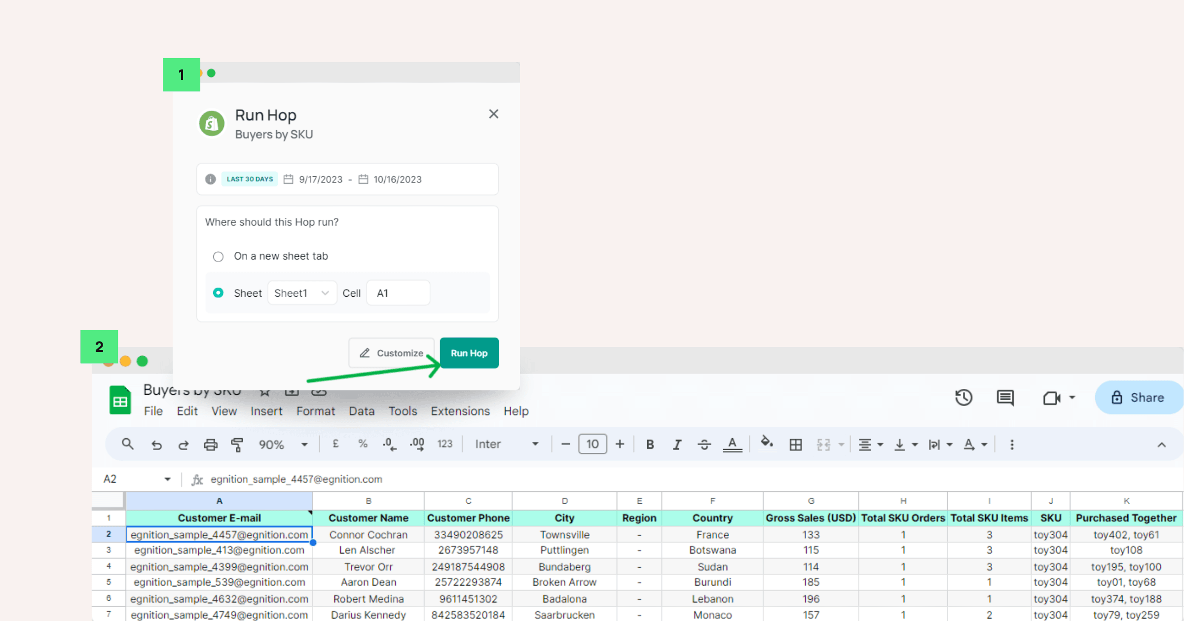Toggle bold formatting
The height and width of the screenshot is (621, 1184).
tap(650, 445)
